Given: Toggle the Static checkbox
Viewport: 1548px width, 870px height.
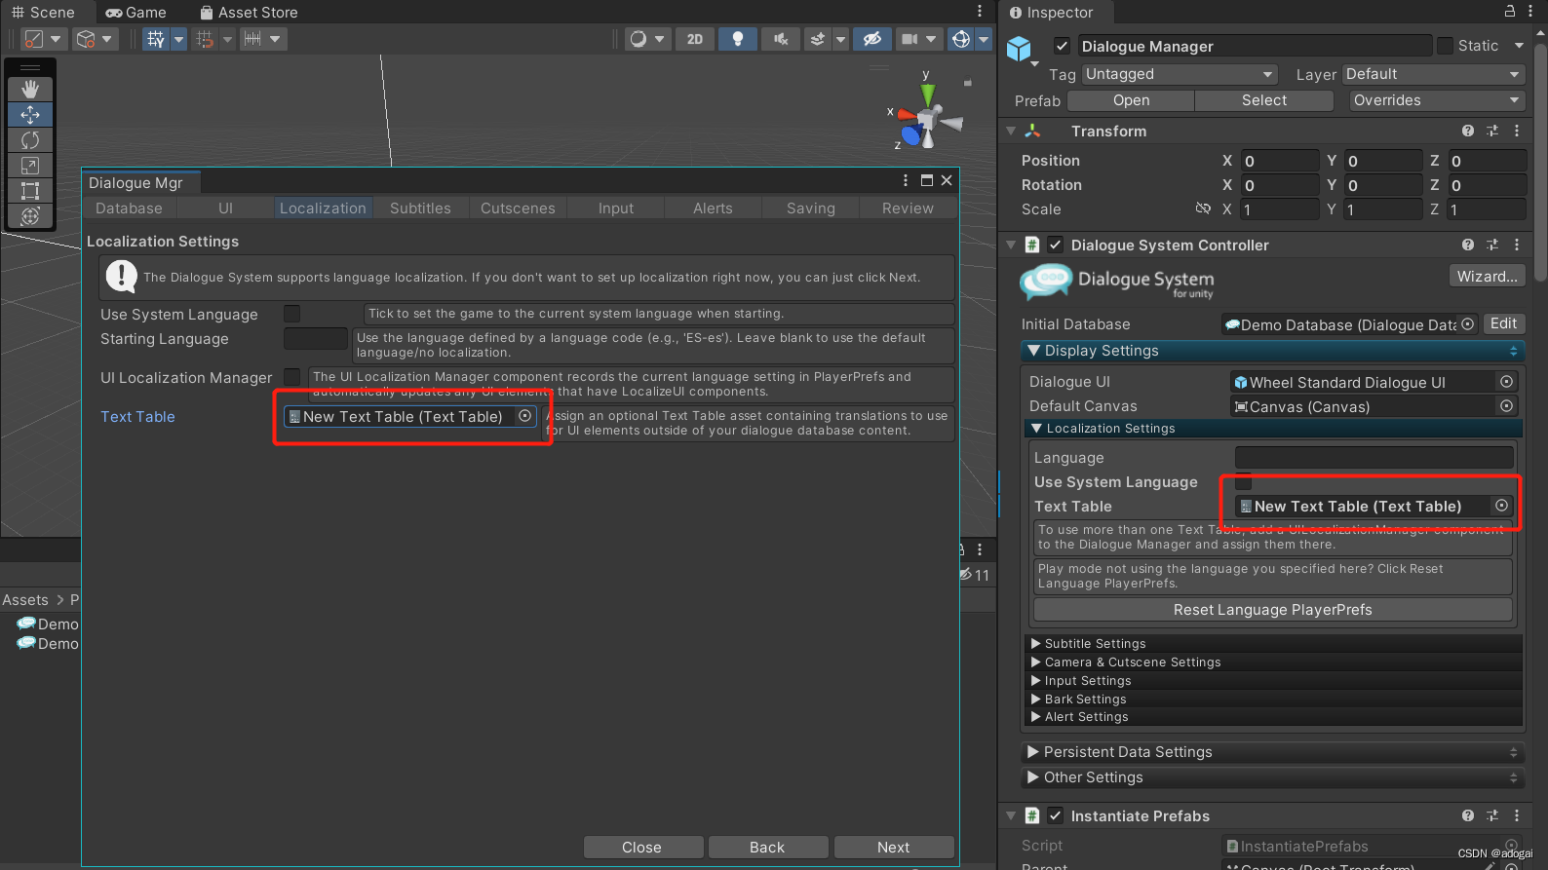Looking at the screenshot, I should (x=1445, y=46).
